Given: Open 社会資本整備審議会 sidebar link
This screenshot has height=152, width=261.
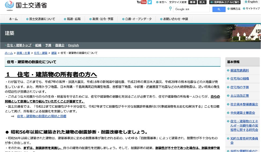Looking at the screenshot, I should pos(244,104).
